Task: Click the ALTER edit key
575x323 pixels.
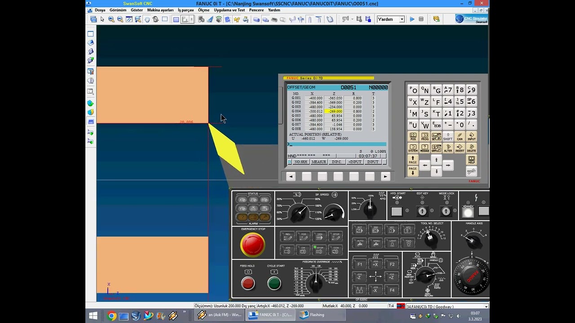Action: click(x=448, y=148)
